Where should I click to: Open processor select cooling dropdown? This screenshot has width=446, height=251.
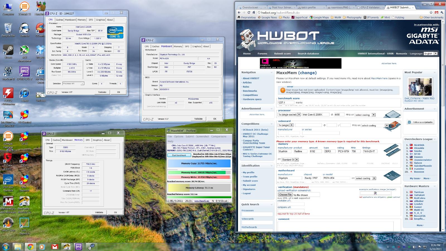pyautogui.click(x=365, y=115)
